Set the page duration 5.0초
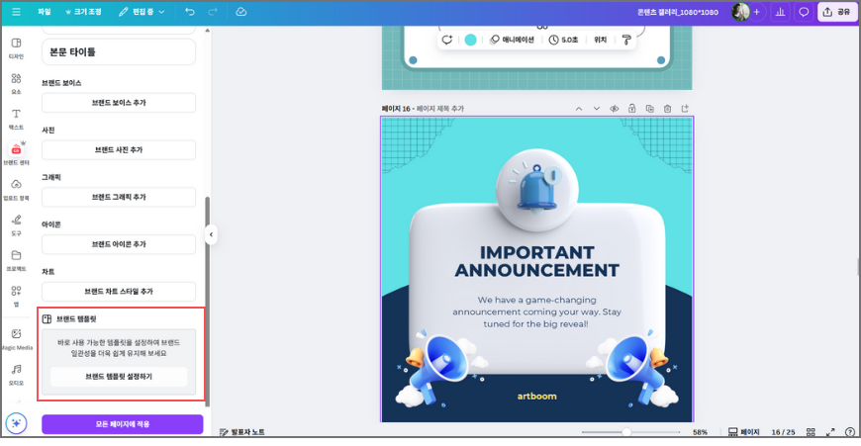The height and width of the screenshot is (446, 861). 563,40
